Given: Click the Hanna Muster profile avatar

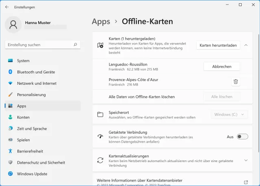Looking at the screenshot, I should [13, 25].
